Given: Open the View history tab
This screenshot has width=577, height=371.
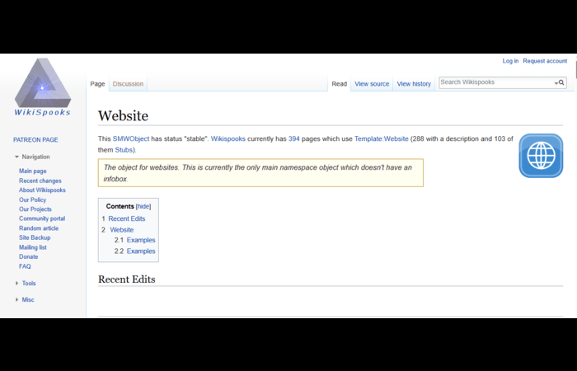Looking at the screenshot, I should [x=414, y=84].
